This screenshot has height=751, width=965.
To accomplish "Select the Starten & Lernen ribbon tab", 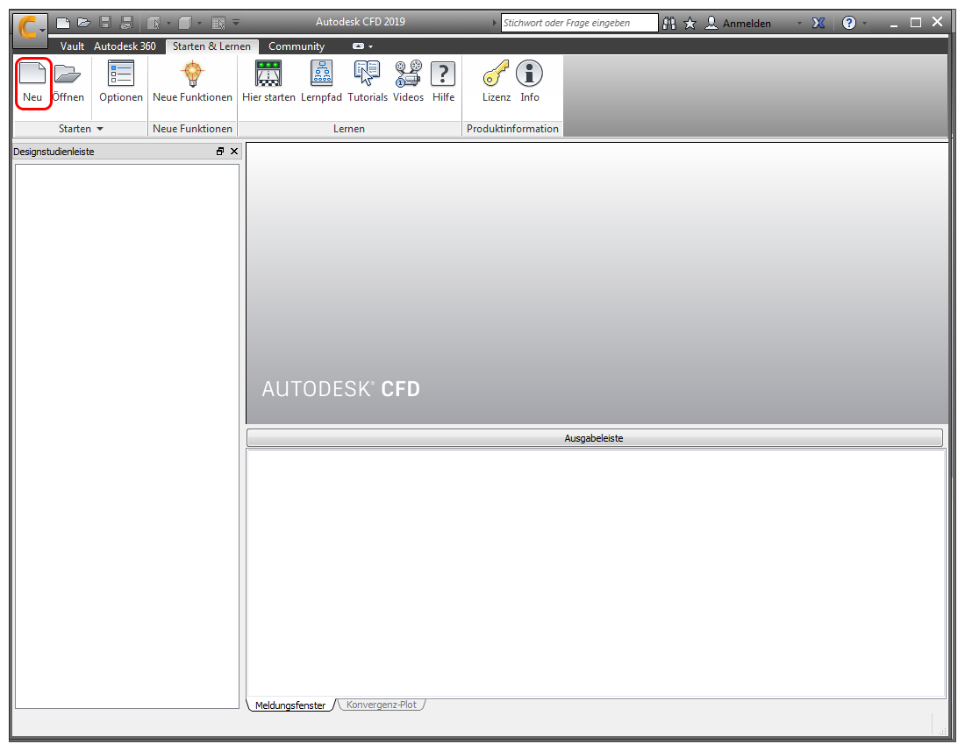I will tap(211, 46).
